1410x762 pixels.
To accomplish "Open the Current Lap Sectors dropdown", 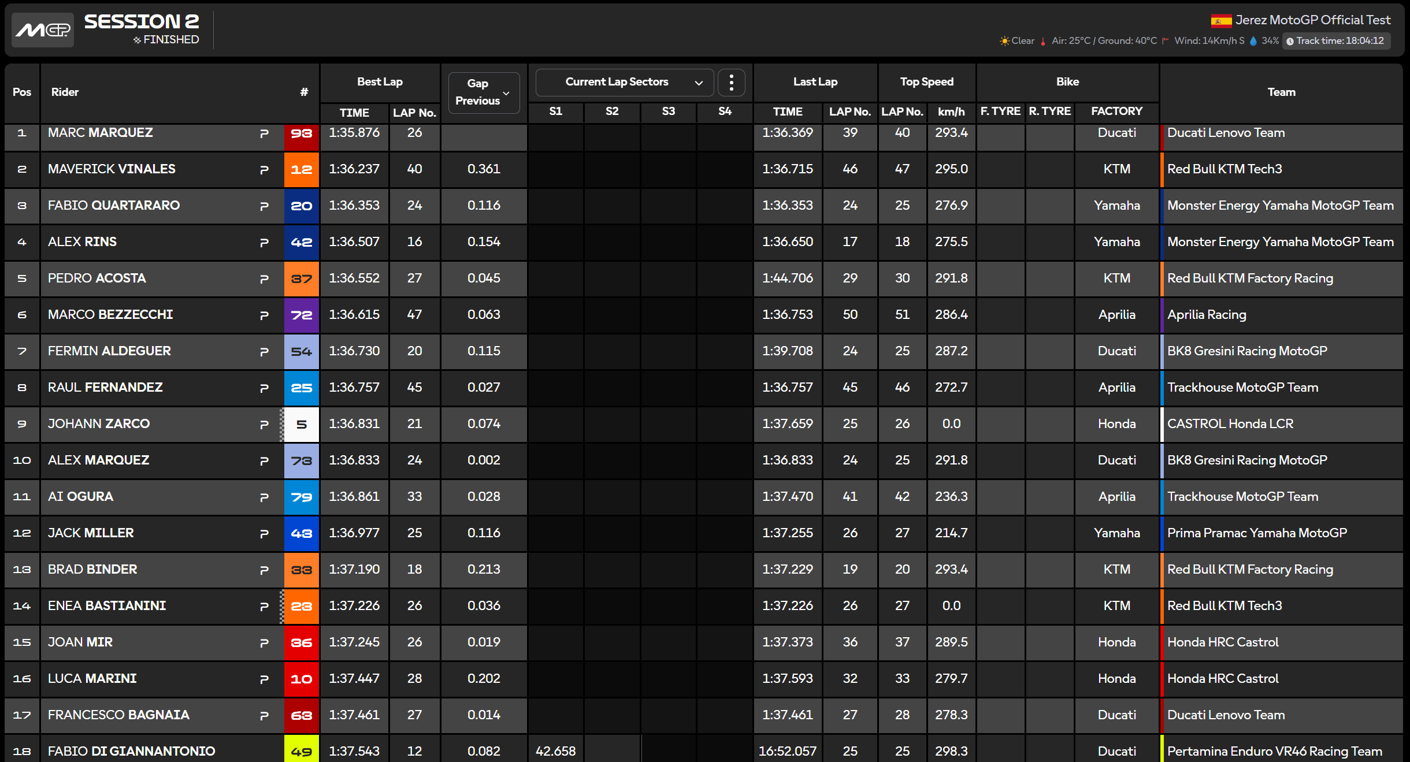I will click(624, 83).
